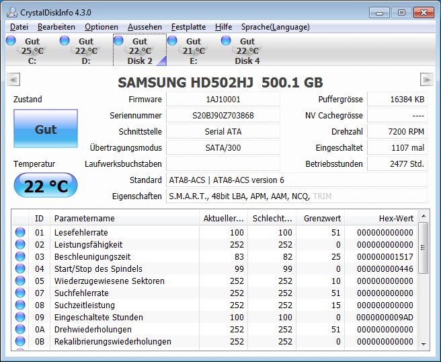Click status orb of Wiederzugewiesene Sektoren row
Screen dimensions: 441x362
tap(20, 281)
